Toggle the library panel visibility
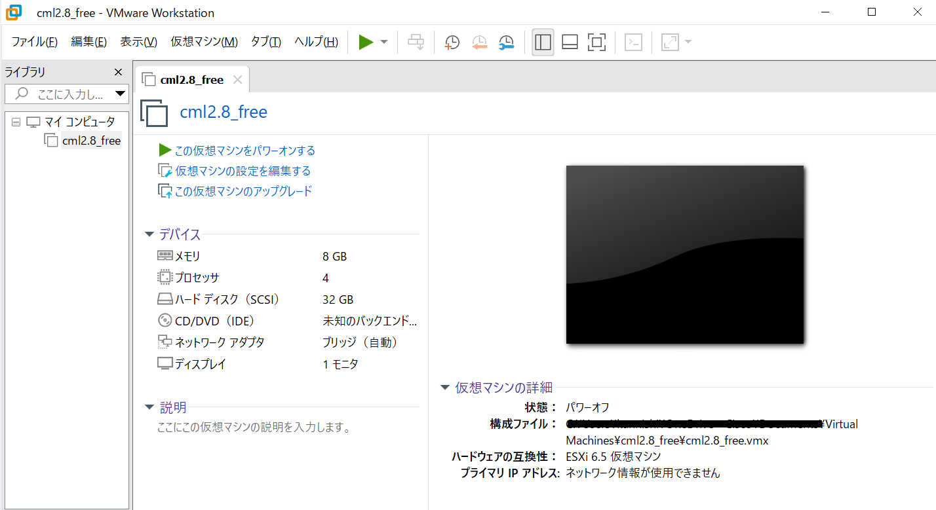 tap(542, 41)
